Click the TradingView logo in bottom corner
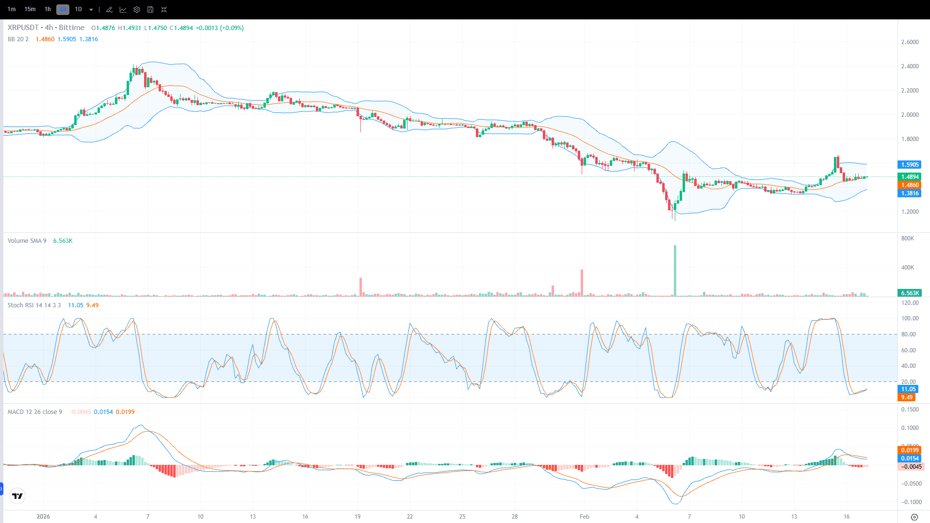 click(17, 496)
